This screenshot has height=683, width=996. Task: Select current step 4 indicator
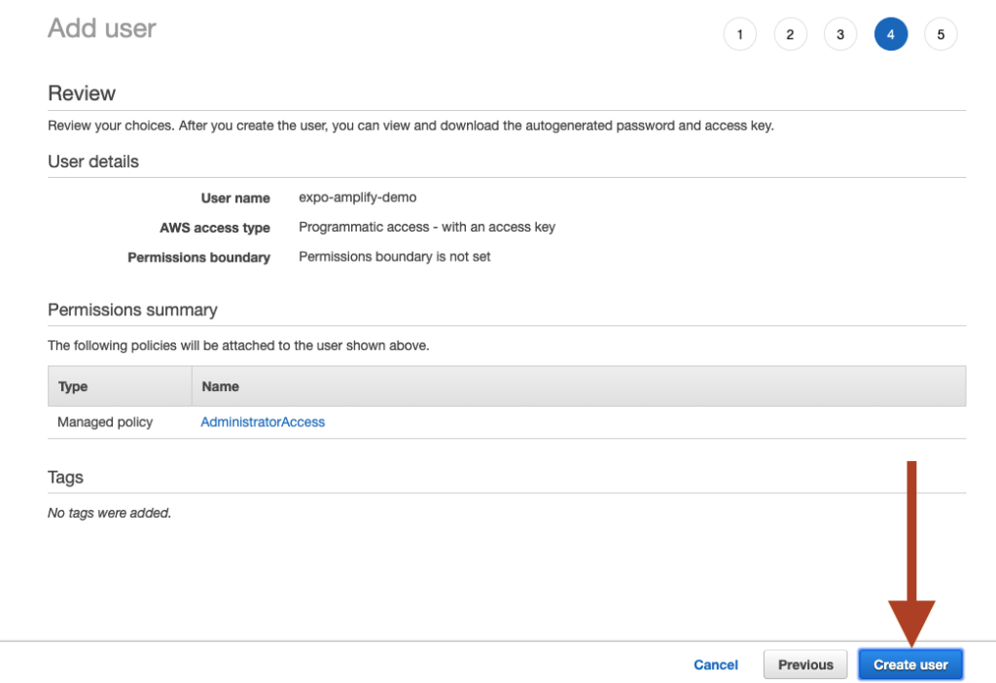pyautogui.click(x=891, y=34)
